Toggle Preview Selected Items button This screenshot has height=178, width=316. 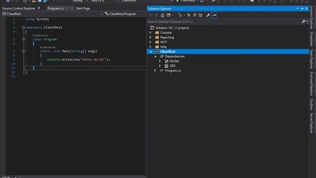[x=214, y=15]
